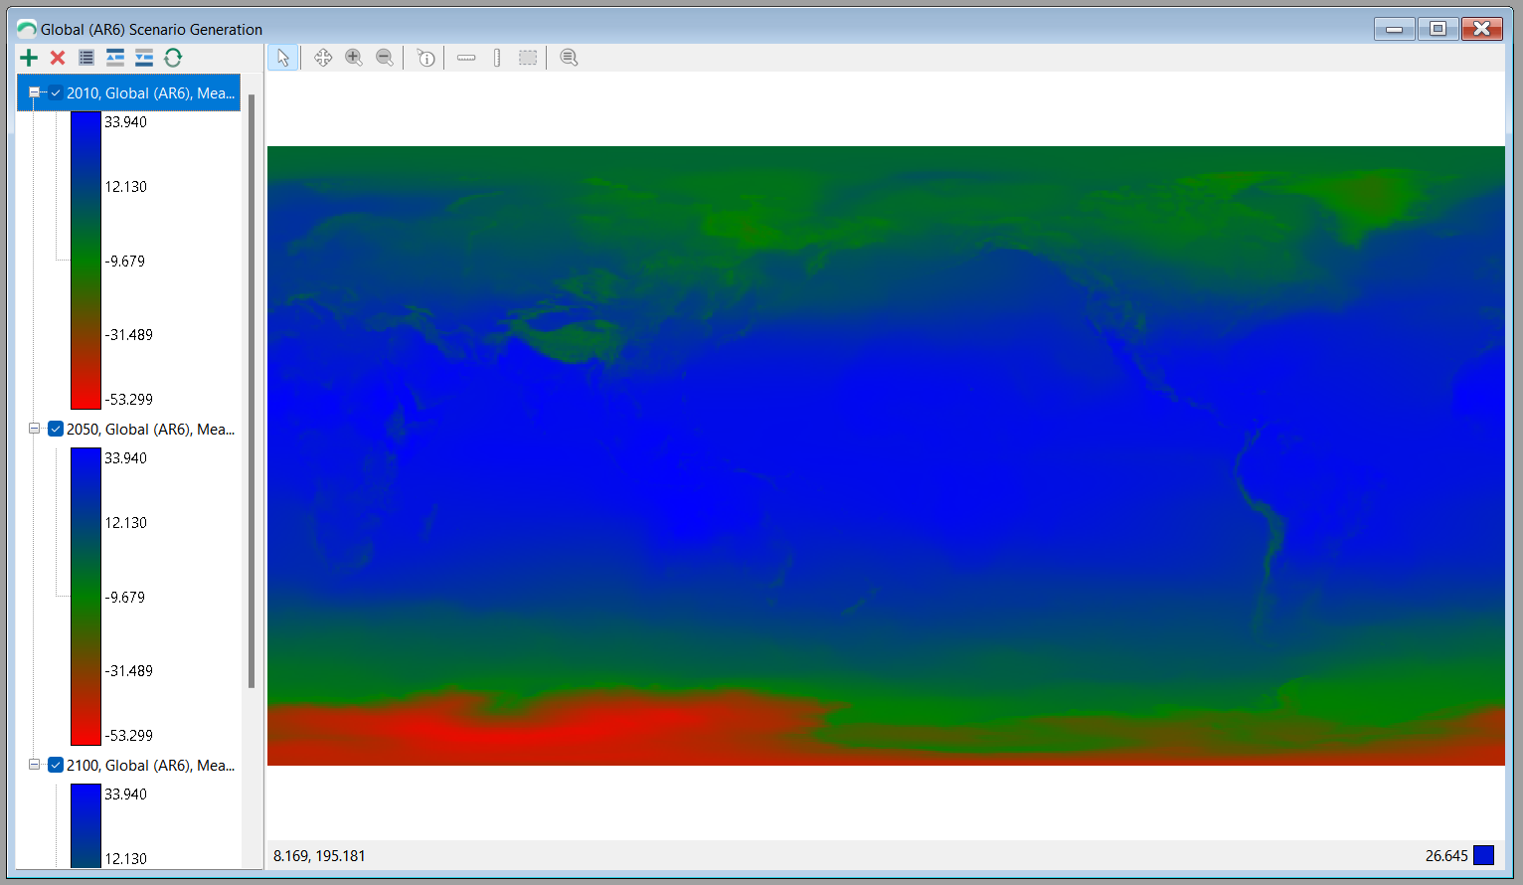Click the zoom to full extent icon
This screenshot has width=1523, height=885.
coord(569,58)
